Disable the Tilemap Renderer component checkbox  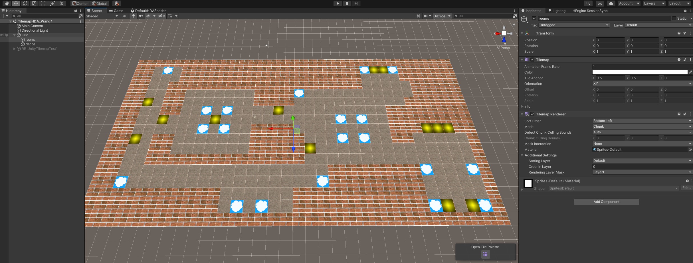click(532, 114)
